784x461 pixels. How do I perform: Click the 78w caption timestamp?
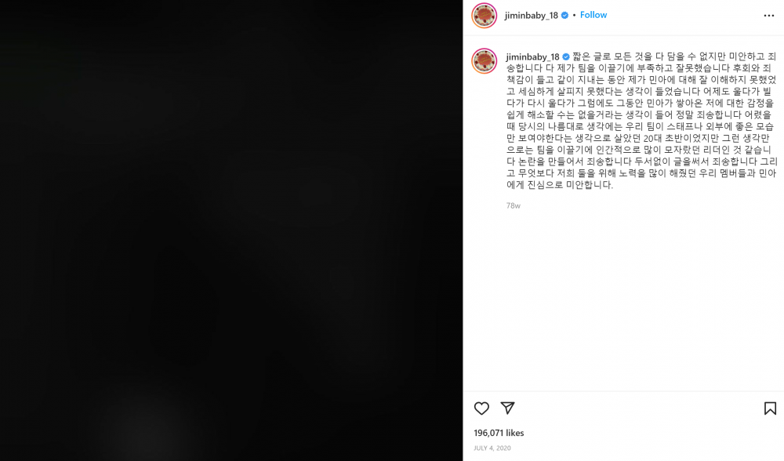pos(513,205)
